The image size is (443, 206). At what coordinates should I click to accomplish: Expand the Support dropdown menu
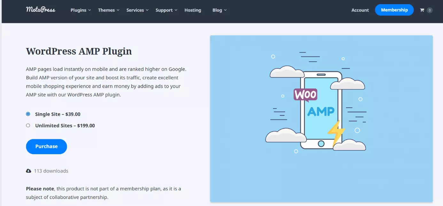(x=166, y=10)
